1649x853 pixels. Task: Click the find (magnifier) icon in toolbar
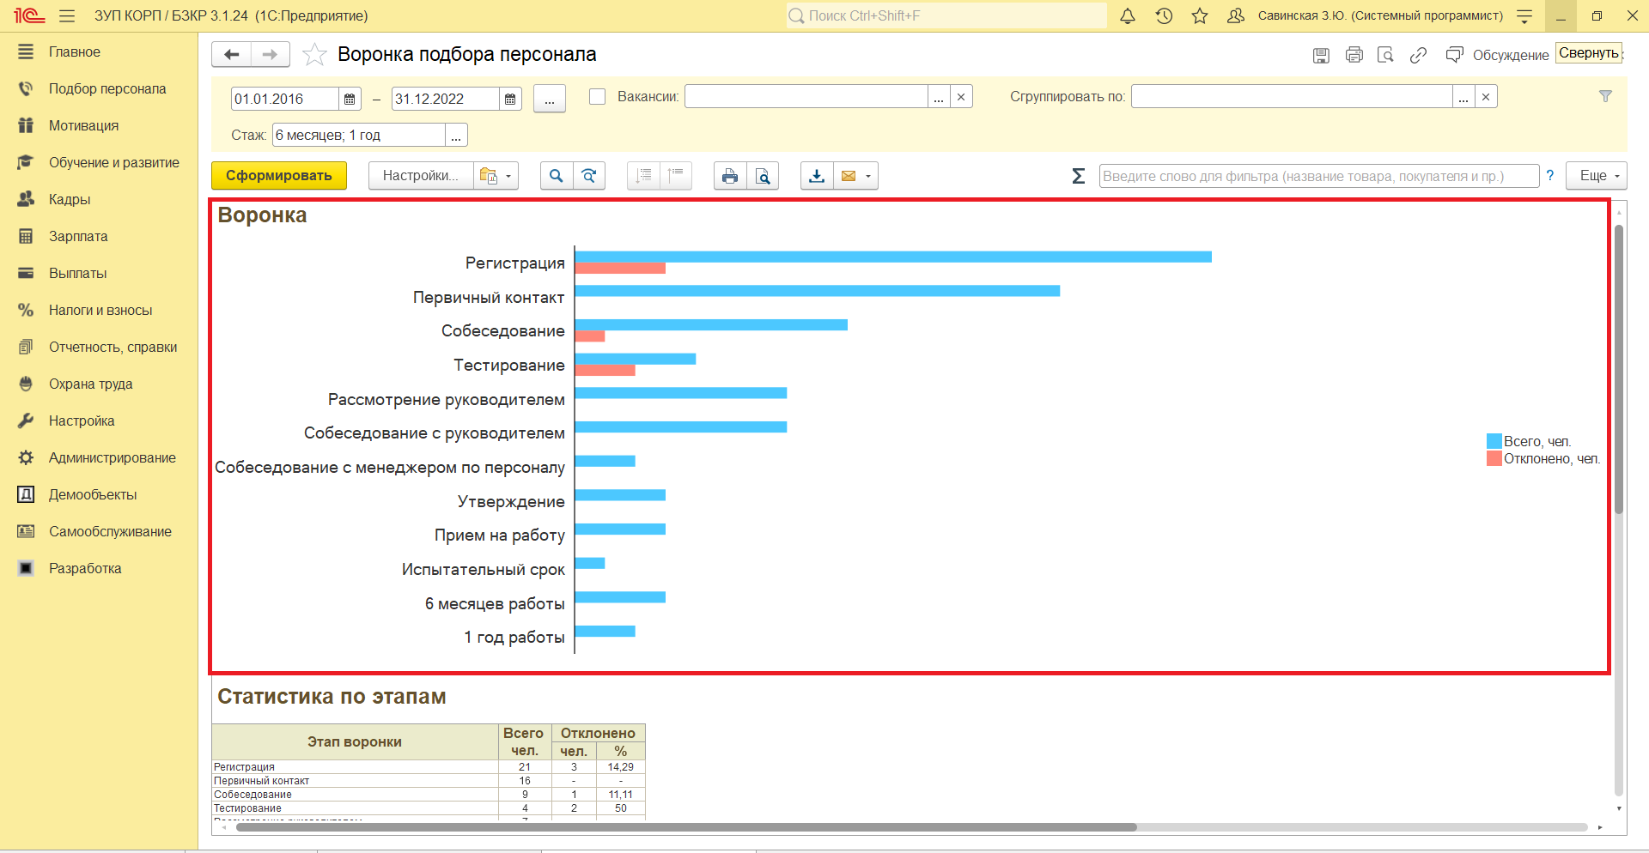(x=557, y=176)
